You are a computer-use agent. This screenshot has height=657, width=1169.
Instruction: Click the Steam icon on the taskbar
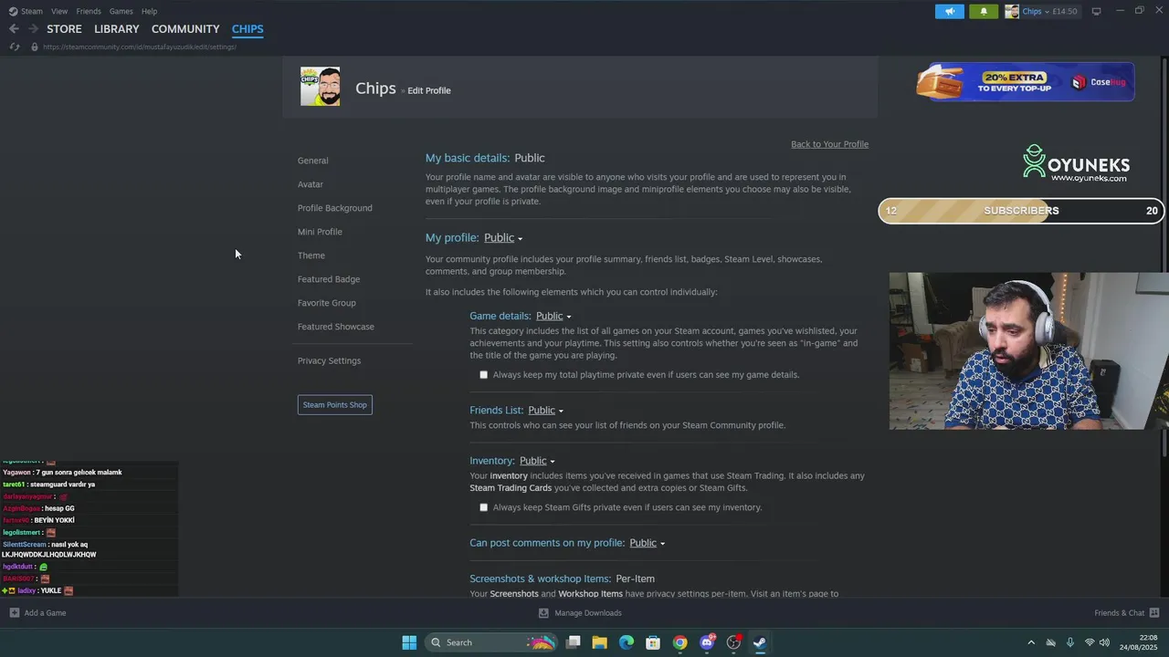[x=760, y=642]
